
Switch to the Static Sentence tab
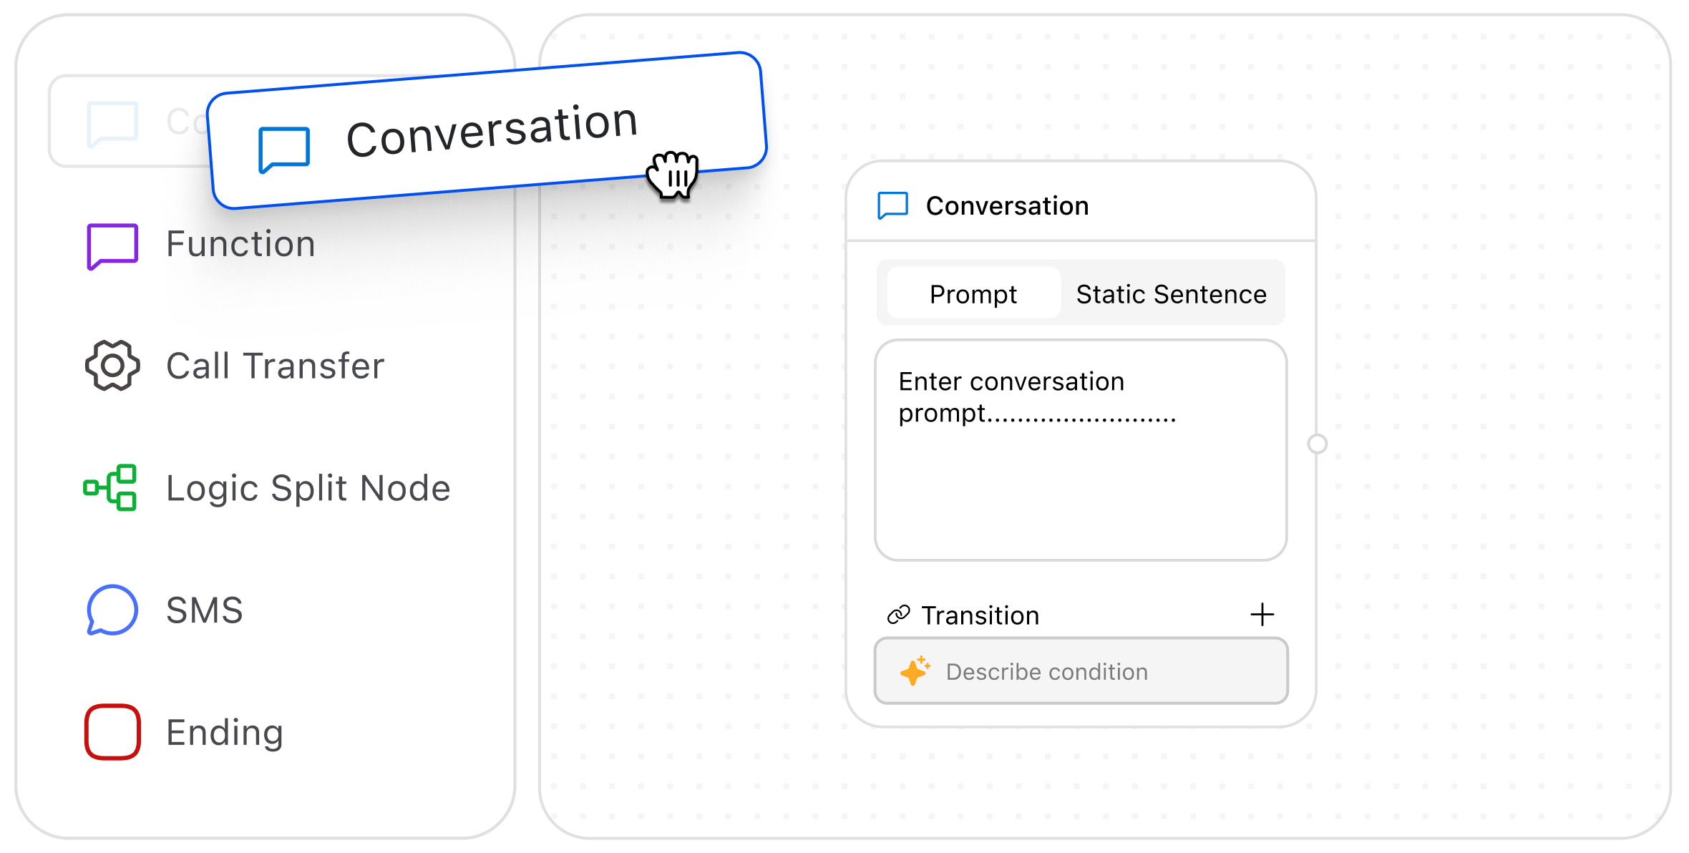pos(1171,294)
